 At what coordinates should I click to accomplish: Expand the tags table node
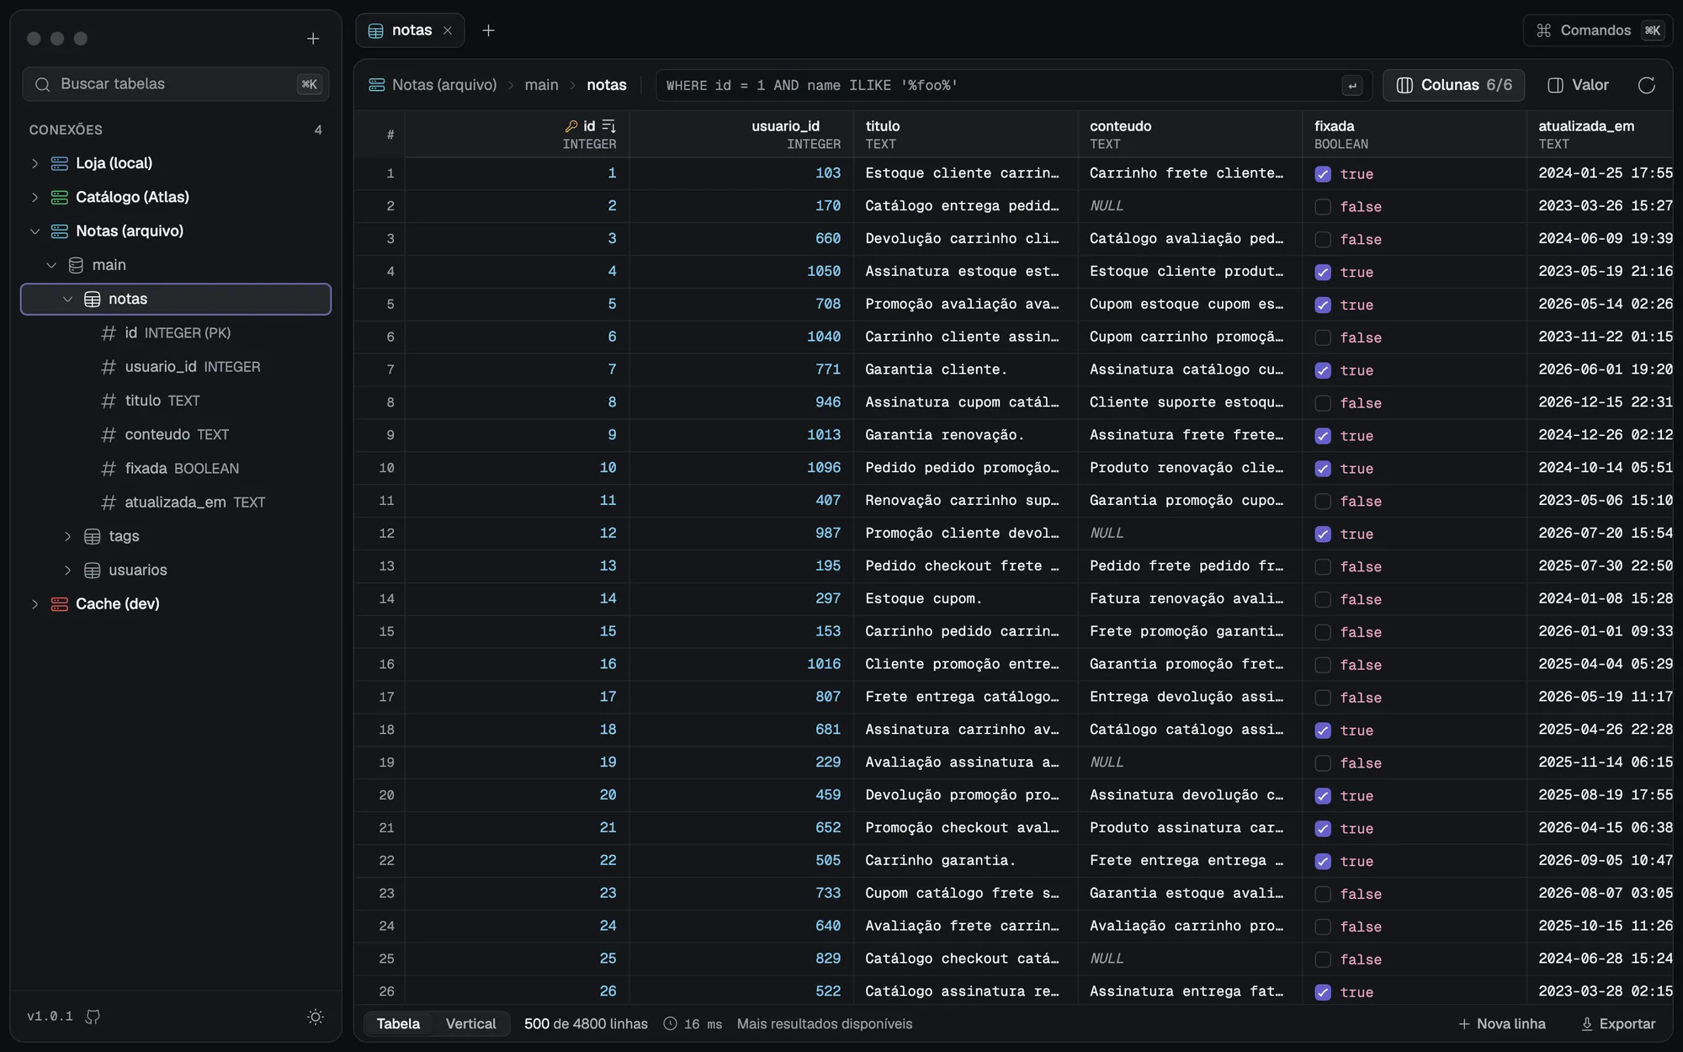(67, 536)
